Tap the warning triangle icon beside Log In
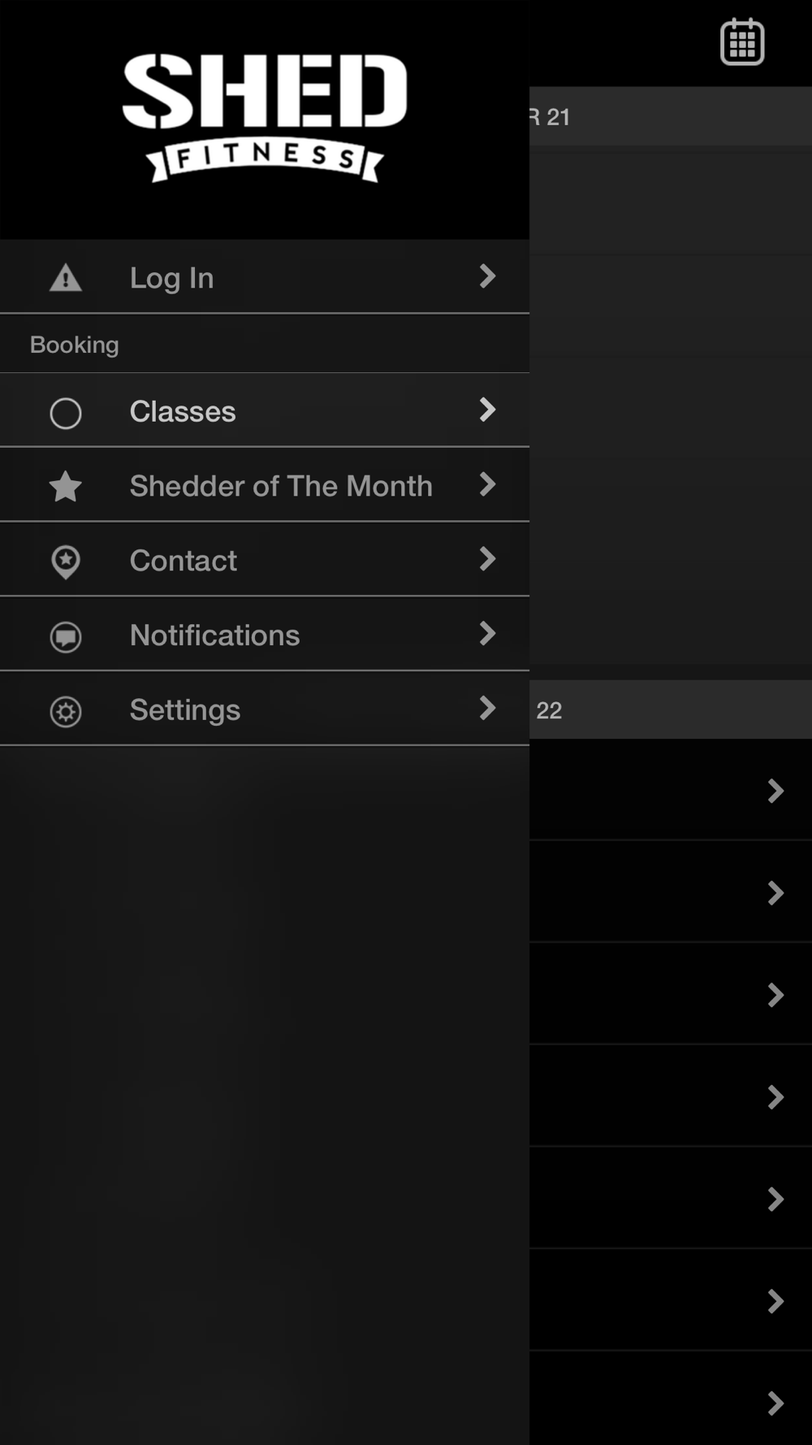Image resolution: width=812 pixels, height=1445 pixels. pyautogui.click(x=66, y=278)
